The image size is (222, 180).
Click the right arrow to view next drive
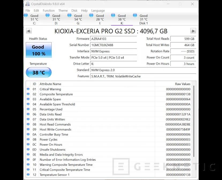(193, 31)
